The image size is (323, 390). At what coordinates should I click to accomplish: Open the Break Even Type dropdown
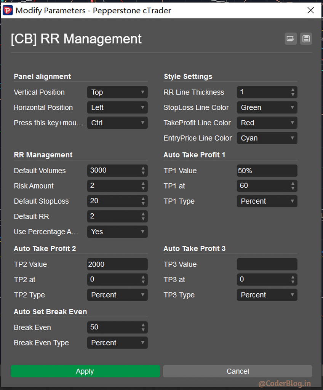click(117, 342)
